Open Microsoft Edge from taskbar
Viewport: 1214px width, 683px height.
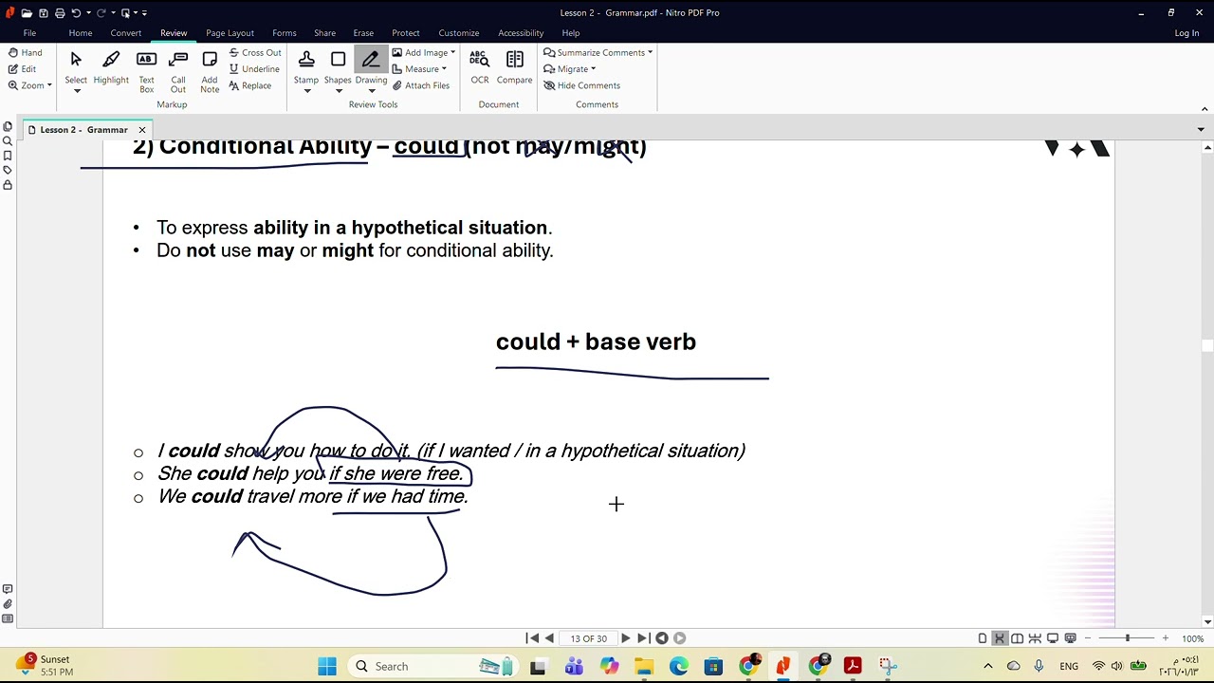click(678, 666)
